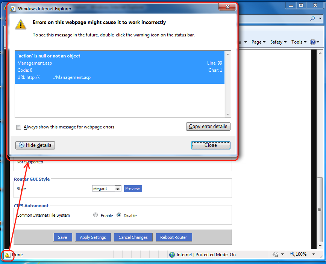Image resolution: width=326 pixels, height=264 pixels.
Task: Click Apply Settings button
Action: pyautogui.click(x=93, y=237)
